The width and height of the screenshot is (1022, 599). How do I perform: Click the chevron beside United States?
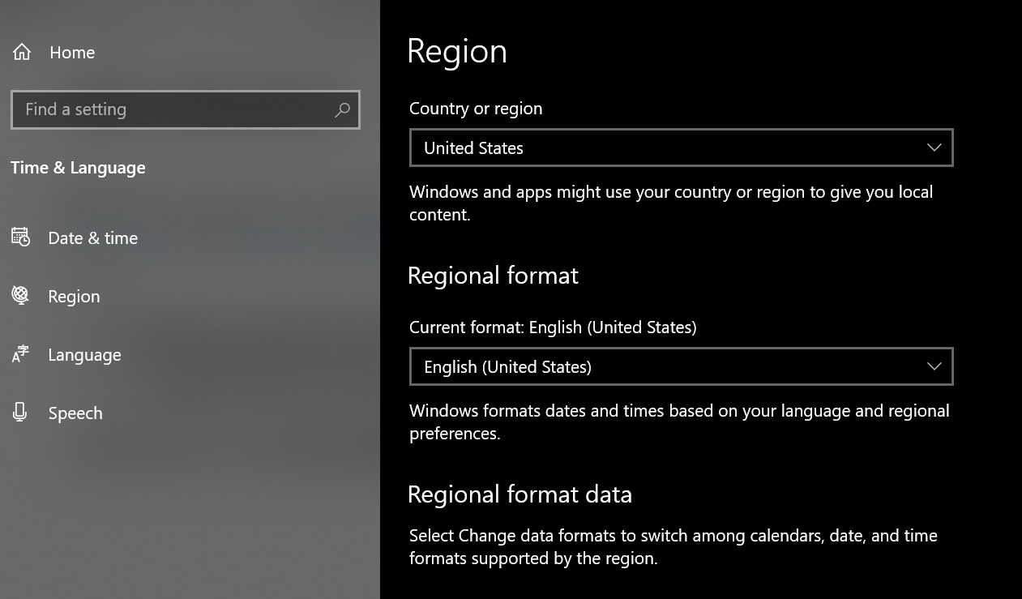pyautogui.click(x=934, y=148)
